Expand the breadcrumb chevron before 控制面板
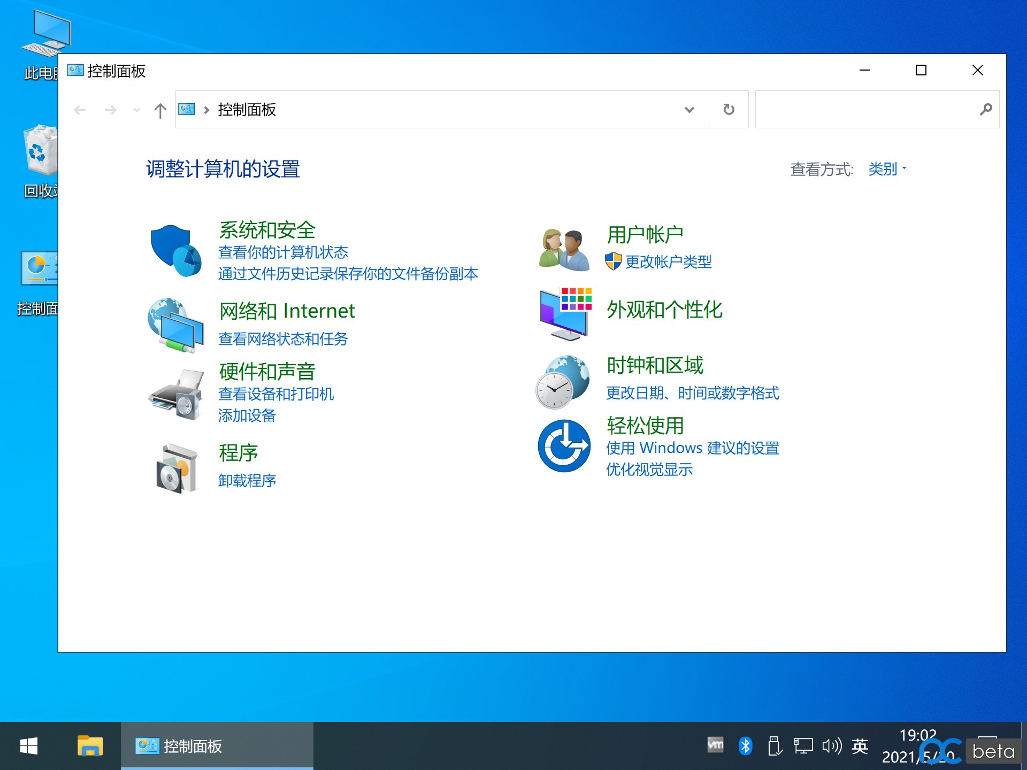Screen dimensions: 1027x770 coord(206,110)
